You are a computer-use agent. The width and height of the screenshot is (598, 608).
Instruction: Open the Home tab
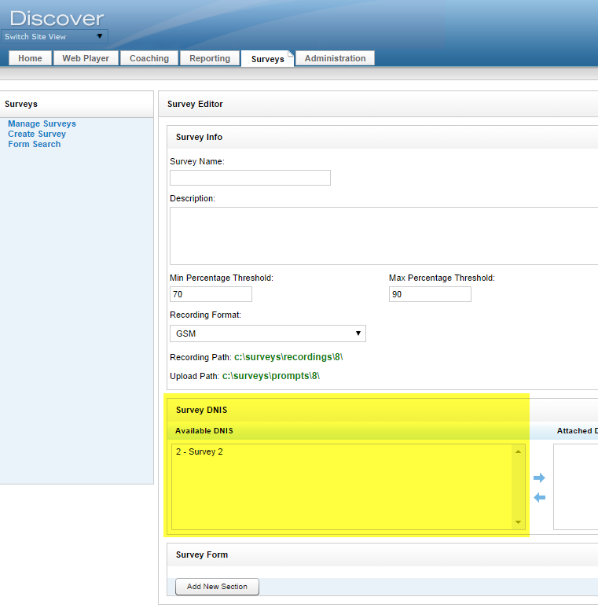(x=31, y=58)
